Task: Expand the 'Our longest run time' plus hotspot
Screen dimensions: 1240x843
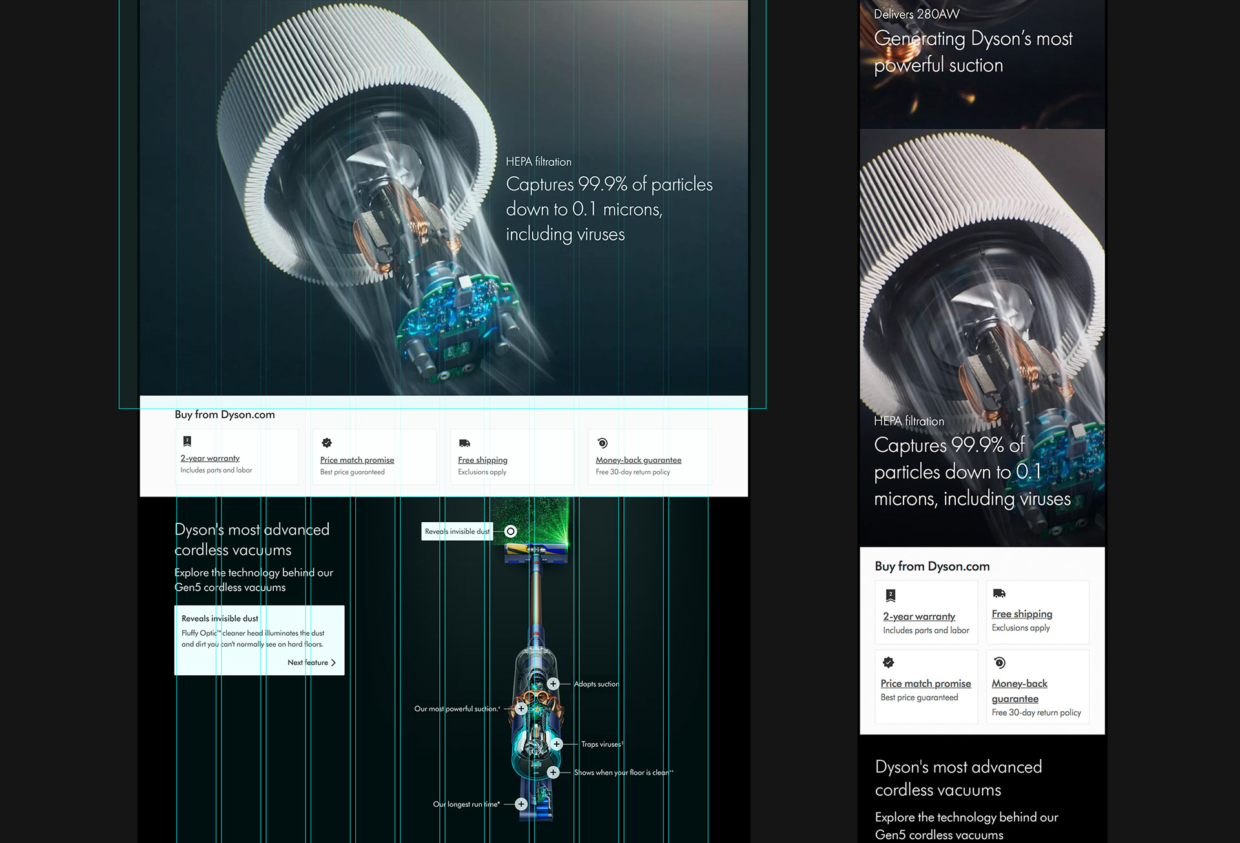Action: tap(521, 804)
